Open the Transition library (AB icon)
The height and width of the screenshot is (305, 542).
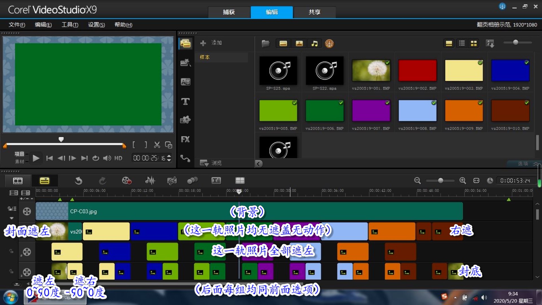[x=185, y=82]
